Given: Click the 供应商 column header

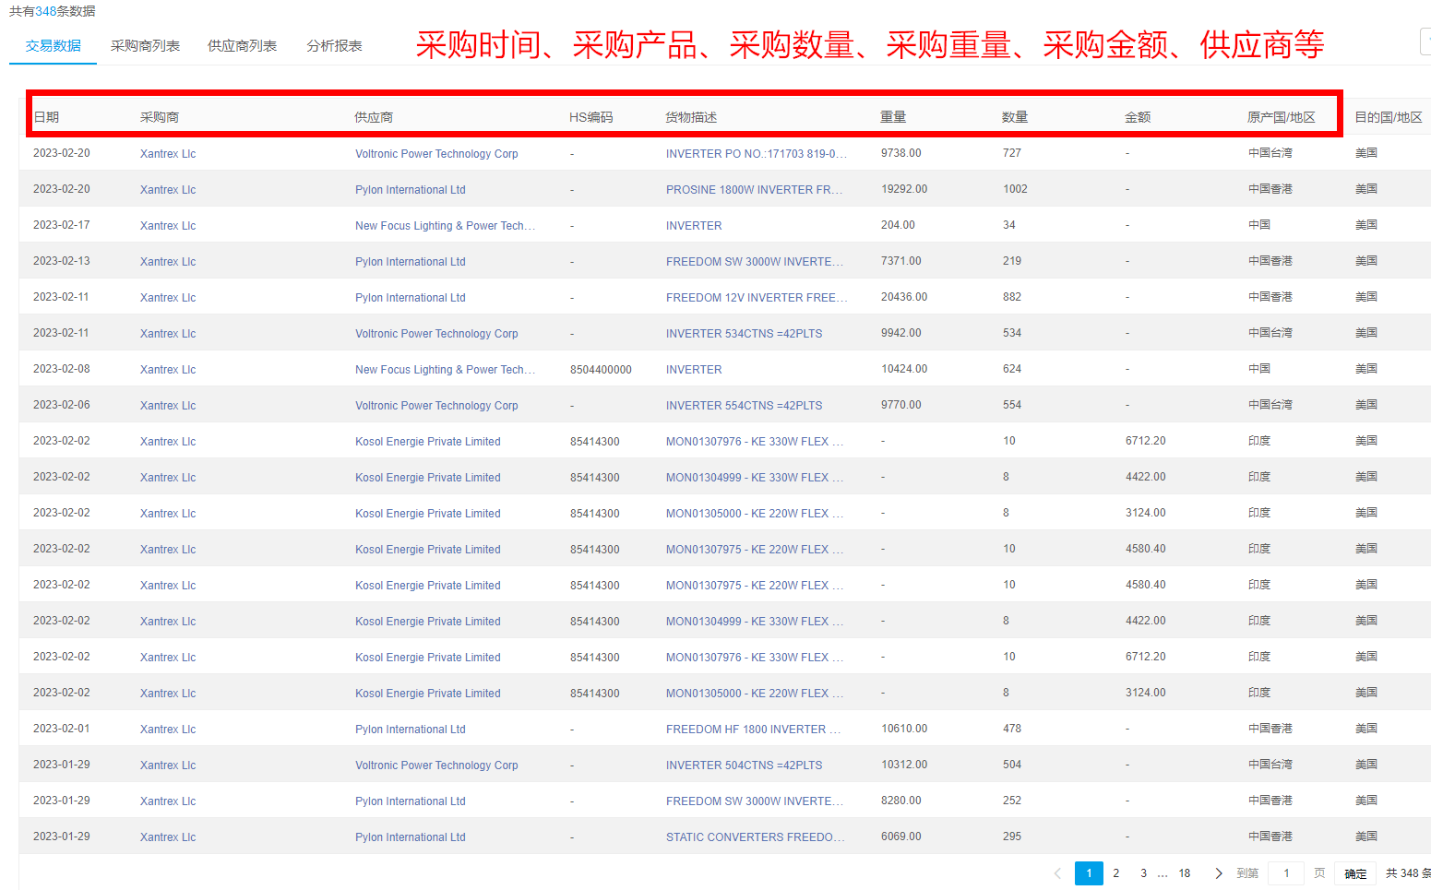Looking at the screenshot, I should click(374, 117).
